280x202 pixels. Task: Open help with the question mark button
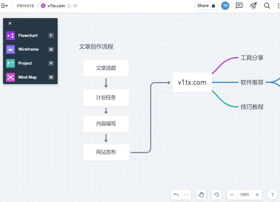(272, 195)
